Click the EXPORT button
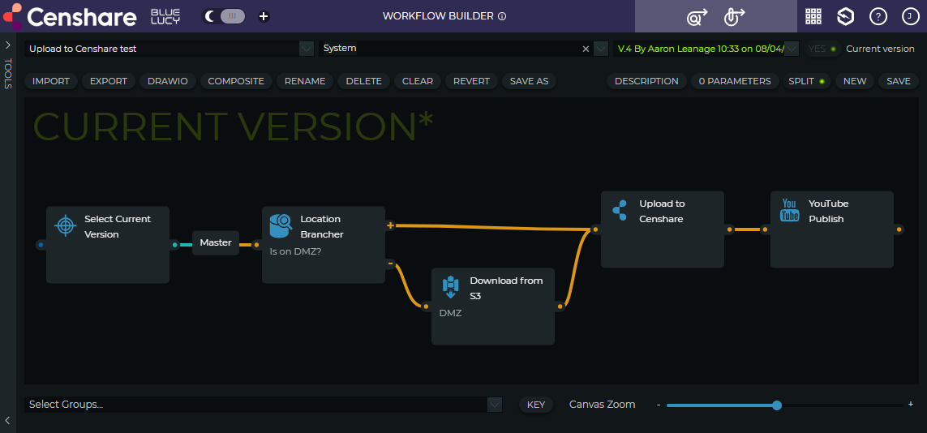Image resolution: width=927 pixels, height=433 pixels. coord(109,81)
